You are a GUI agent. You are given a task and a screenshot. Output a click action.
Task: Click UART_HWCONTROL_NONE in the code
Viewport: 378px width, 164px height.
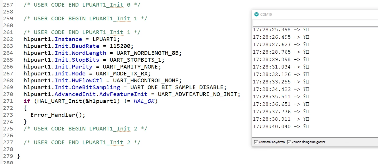pyautogui.click(x=146, y=81)
